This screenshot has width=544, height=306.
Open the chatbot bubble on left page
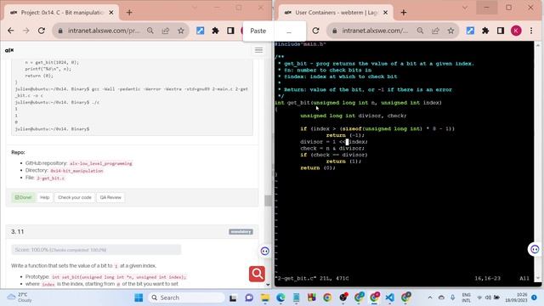click(x=264, y=252)
